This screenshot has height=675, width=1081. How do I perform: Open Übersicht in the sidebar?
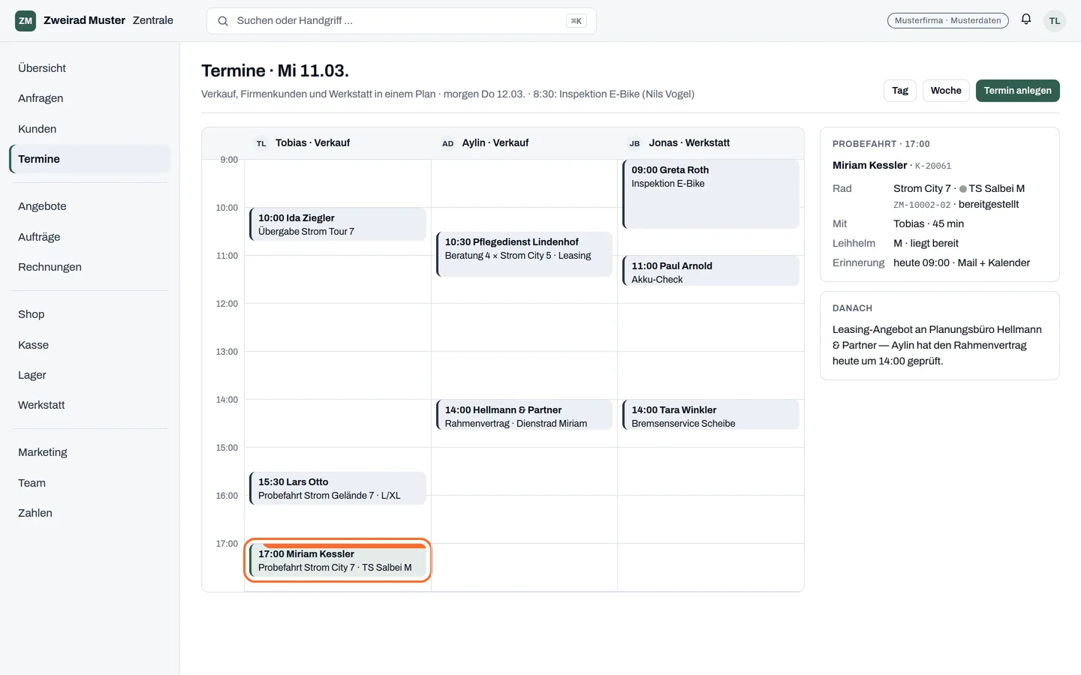pyautogui.click(x=90, y=68)
